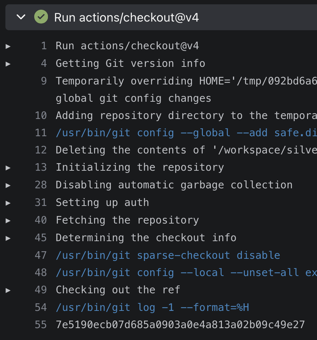Click the Run actions/checkout@v4 step header title
The image size is (317, 340).
pos(126,18)
